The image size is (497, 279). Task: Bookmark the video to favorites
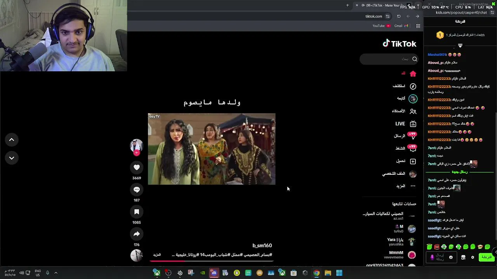tap(137, 212)
